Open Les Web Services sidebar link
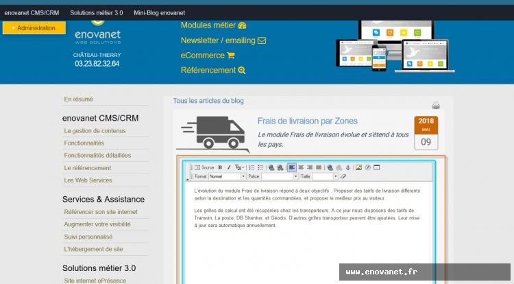The image size is (514, 284). tap(88, 180)
